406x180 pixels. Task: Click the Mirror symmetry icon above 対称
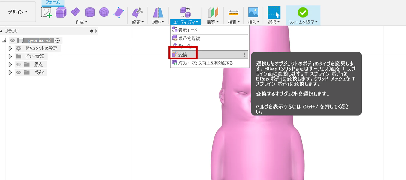pyautogui.click(x=158, y=13)
